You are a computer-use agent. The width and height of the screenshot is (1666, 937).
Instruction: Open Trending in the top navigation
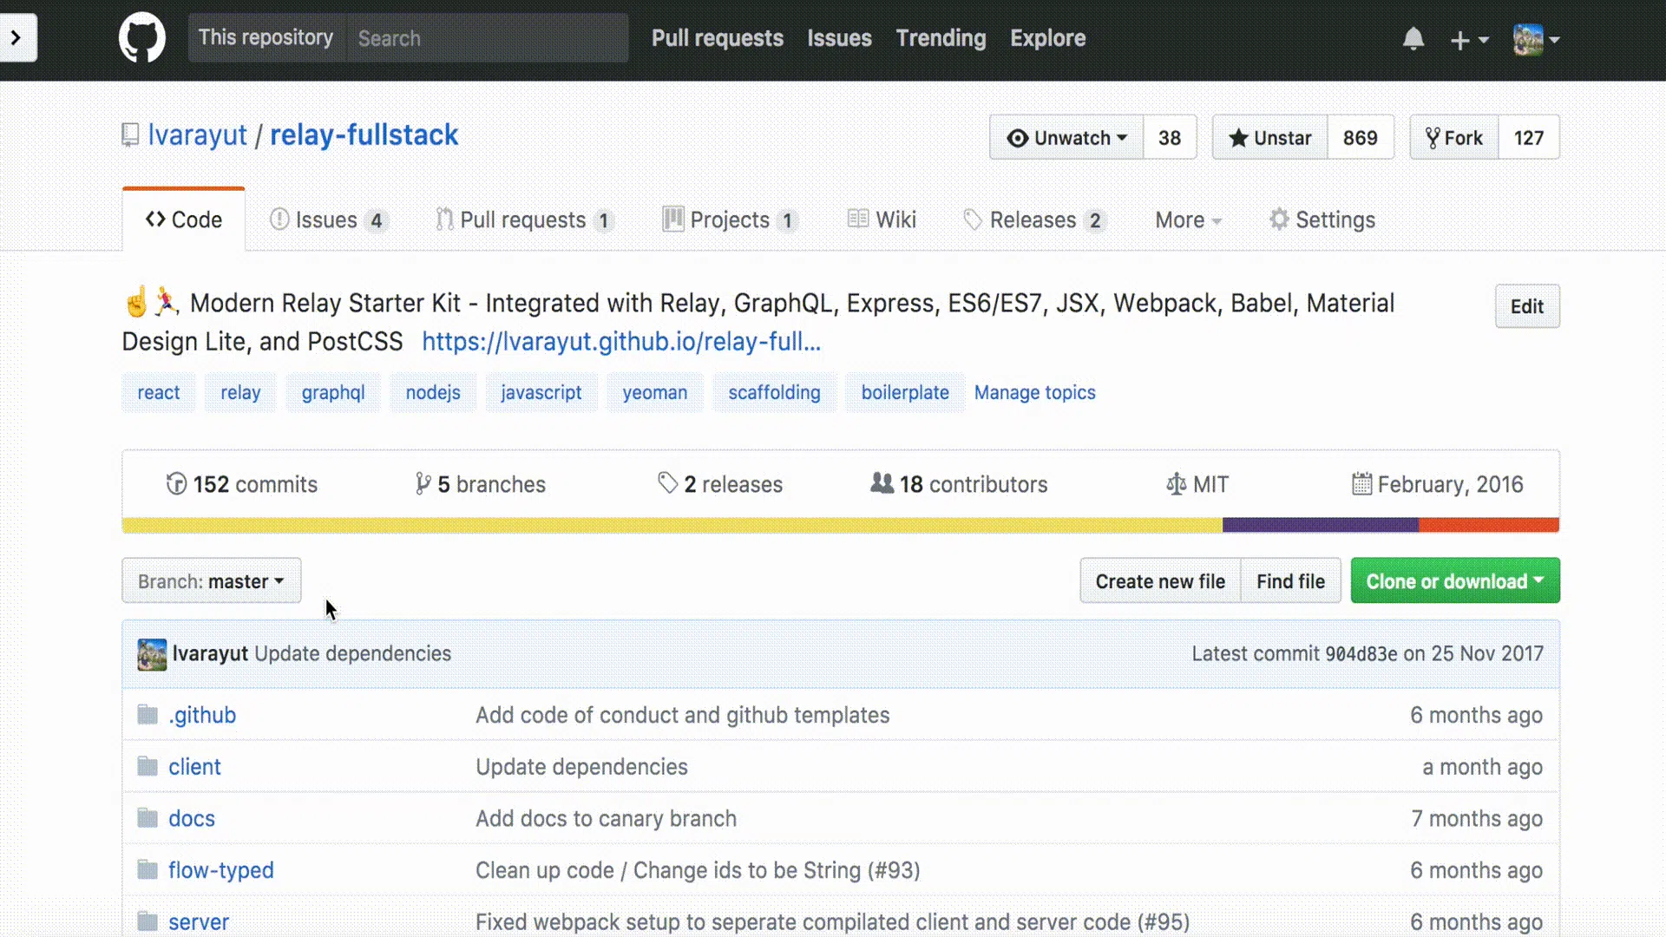941,38
